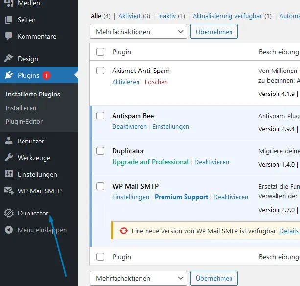Image resolution: width=300 pixels, height=286 pixels.
Task: Tick the top header Plugin select-all checkbox
Action: (100, 52)
